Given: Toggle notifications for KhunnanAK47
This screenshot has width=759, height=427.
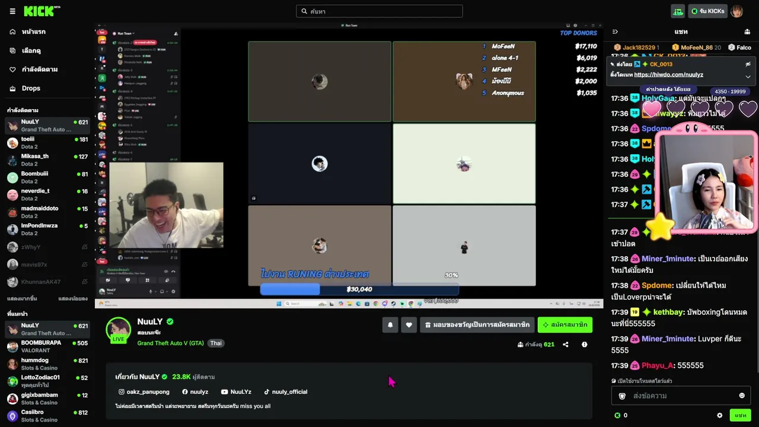Looking at the screenshot, I should coord(84,281).
